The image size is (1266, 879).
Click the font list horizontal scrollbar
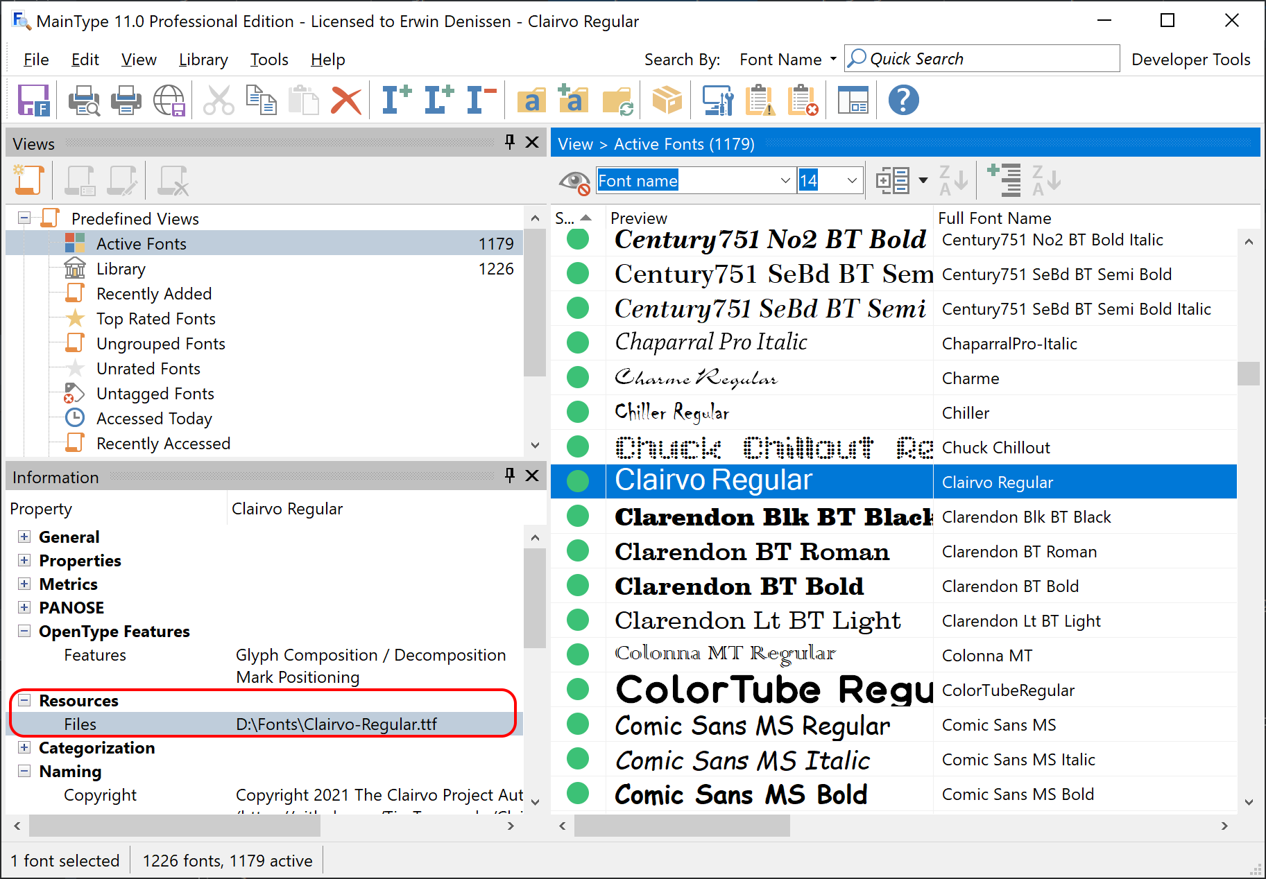click(x=682, y=826)
